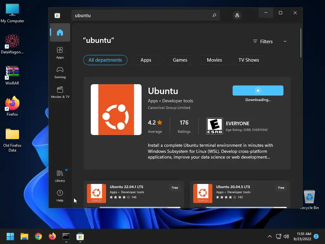Open the Ubuntu app title
Image resolution: width=325 pixels, height=244 pixels.
coord(163,91)
